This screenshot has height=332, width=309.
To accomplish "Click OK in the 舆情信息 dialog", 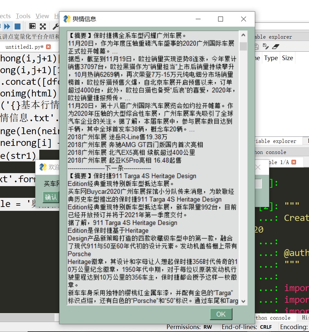I will [x=221, y=314].
